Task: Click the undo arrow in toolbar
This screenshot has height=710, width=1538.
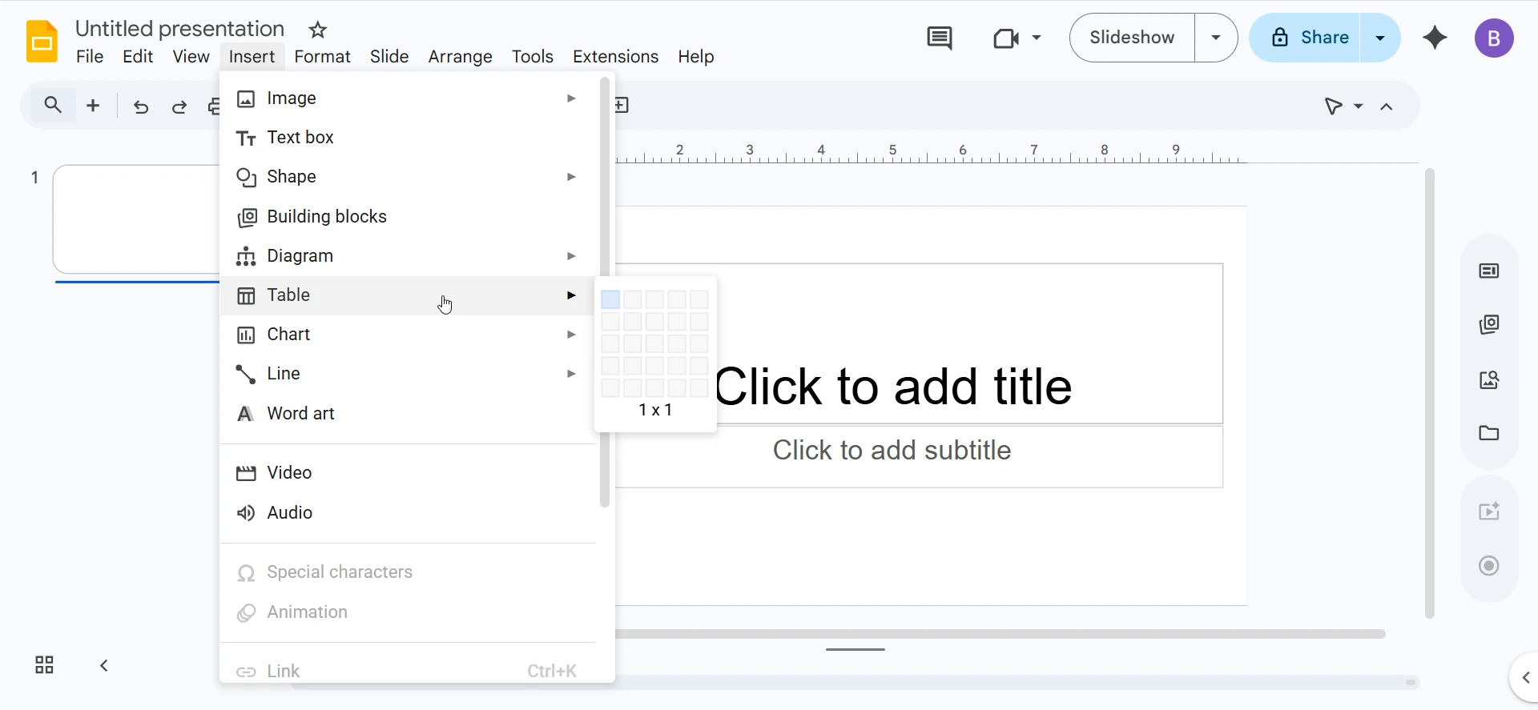Action: 141,106
